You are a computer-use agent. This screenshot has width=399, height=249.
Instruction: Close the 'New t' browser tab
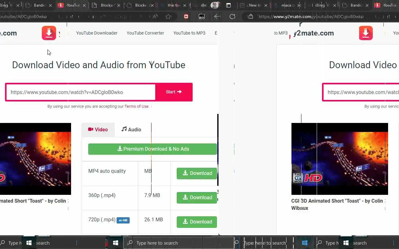pyautogui.click(x=266, y=5)
